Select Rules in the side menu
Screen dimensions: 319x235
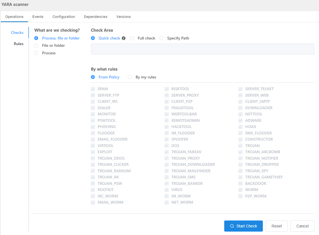coord(19,44)
